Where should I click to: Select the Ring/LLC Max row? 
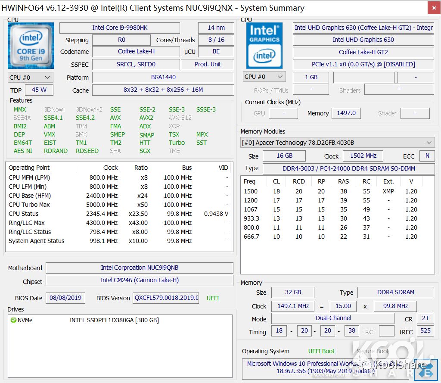pos(119,223)
